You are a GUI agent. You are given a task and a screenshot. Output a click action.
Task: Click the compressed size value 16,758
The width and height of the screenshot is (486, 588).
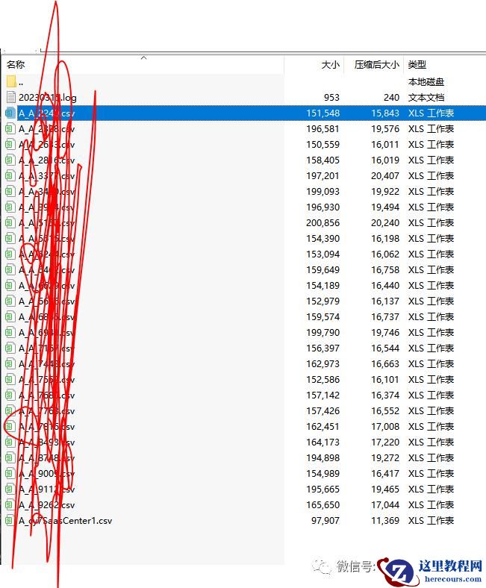click(x=385, y=269)
